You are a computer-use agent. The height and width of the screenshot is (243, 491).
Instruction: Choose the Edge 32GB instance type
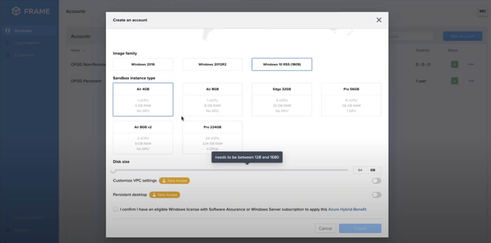pyautogui.click(x=282, y=100)
